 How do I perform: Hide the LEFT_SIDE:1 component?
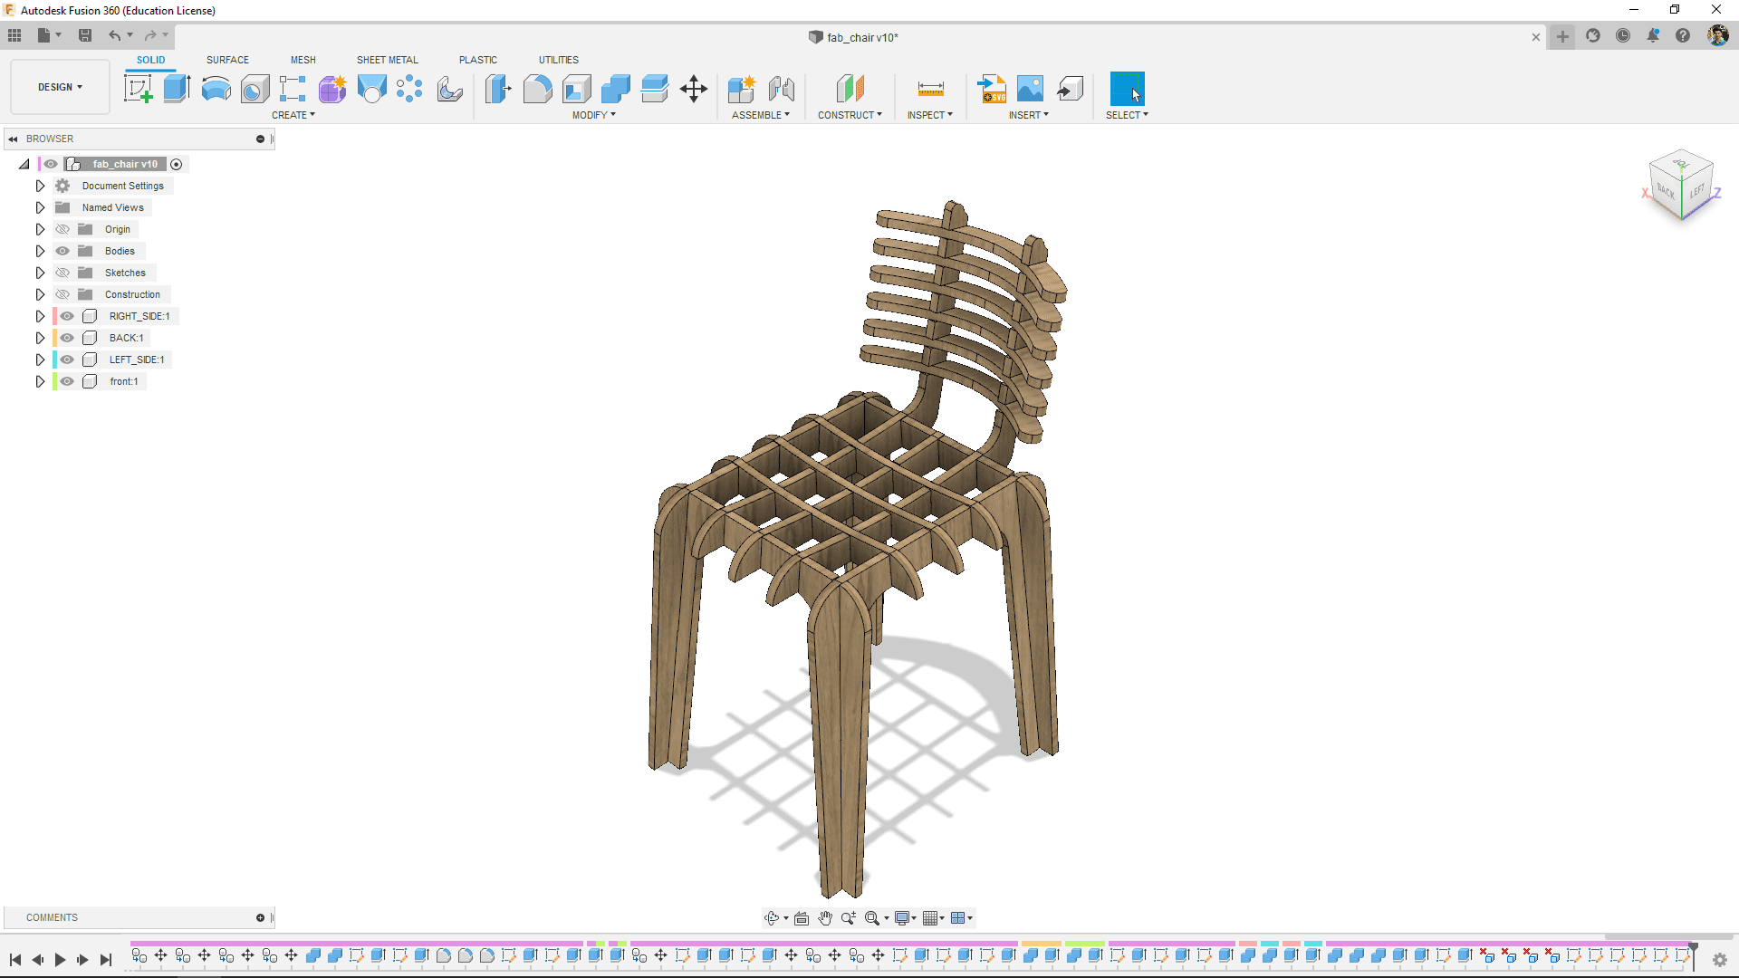point(67,360)
